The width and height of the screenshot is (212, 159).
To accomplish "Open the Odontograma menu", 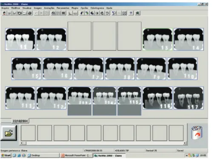I will [97, 8].
